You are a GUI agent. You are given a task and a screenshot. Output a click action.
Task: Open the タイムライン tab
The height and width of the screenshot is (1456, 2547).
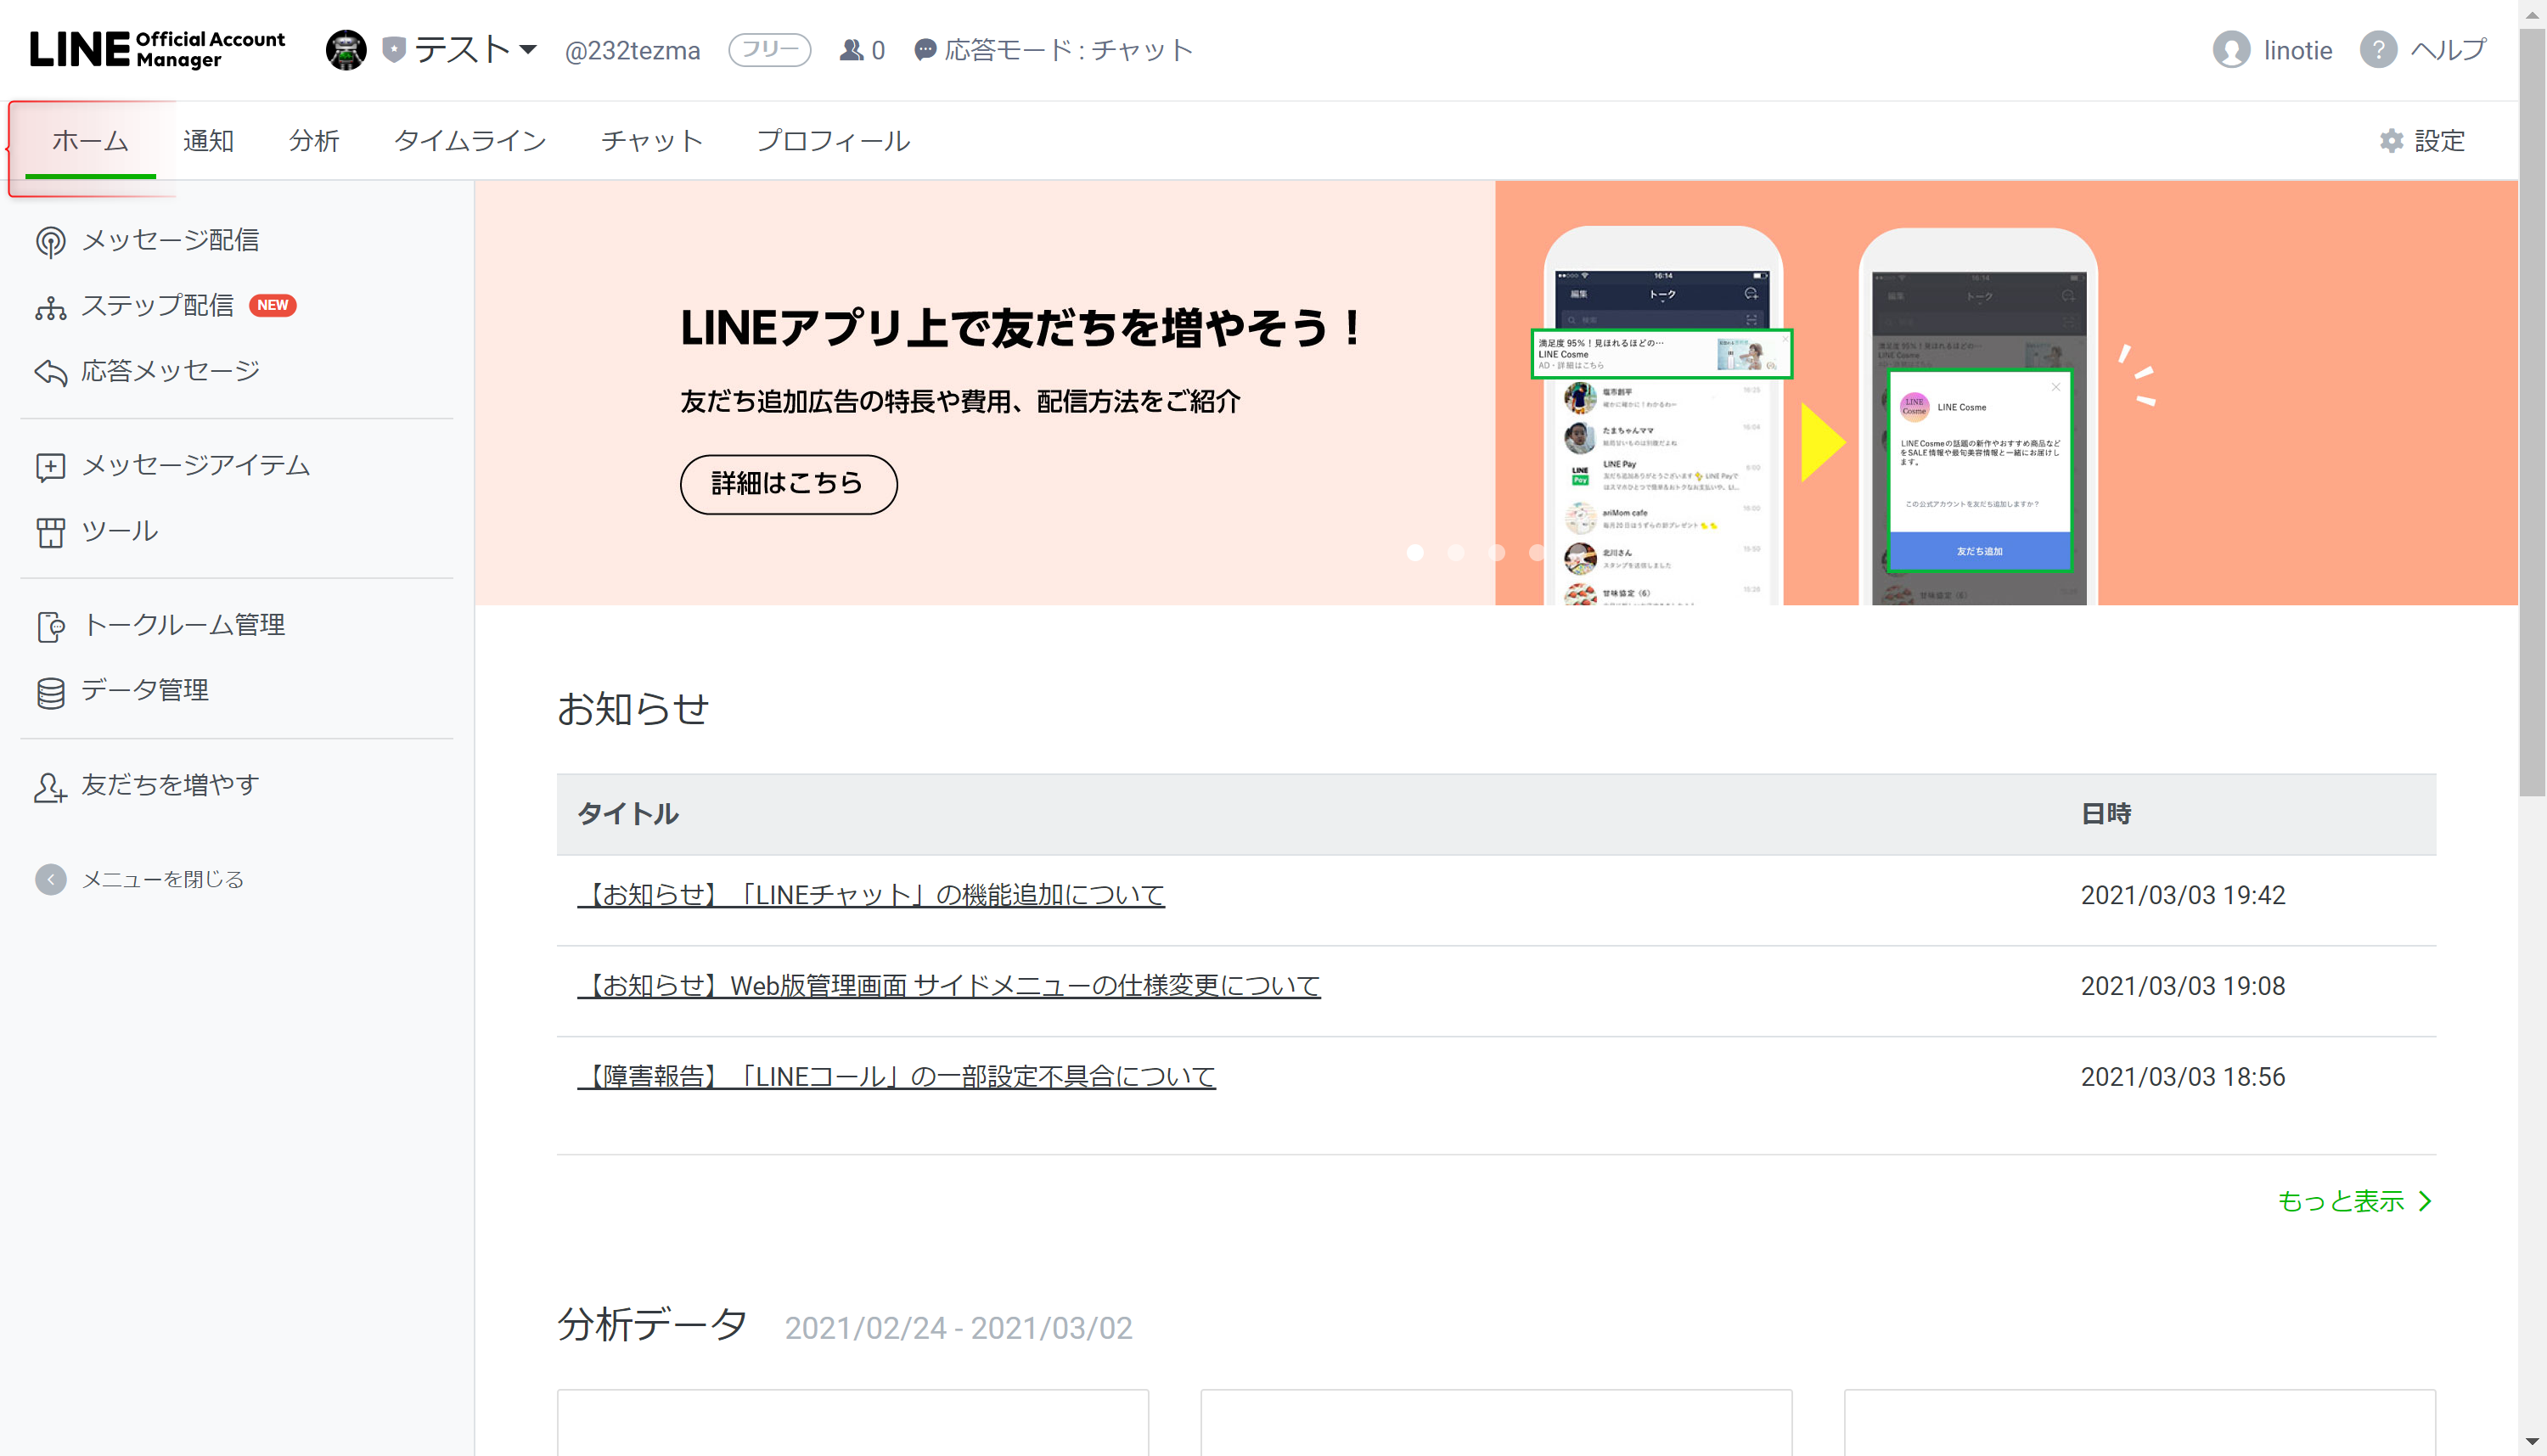click(470, 141)
